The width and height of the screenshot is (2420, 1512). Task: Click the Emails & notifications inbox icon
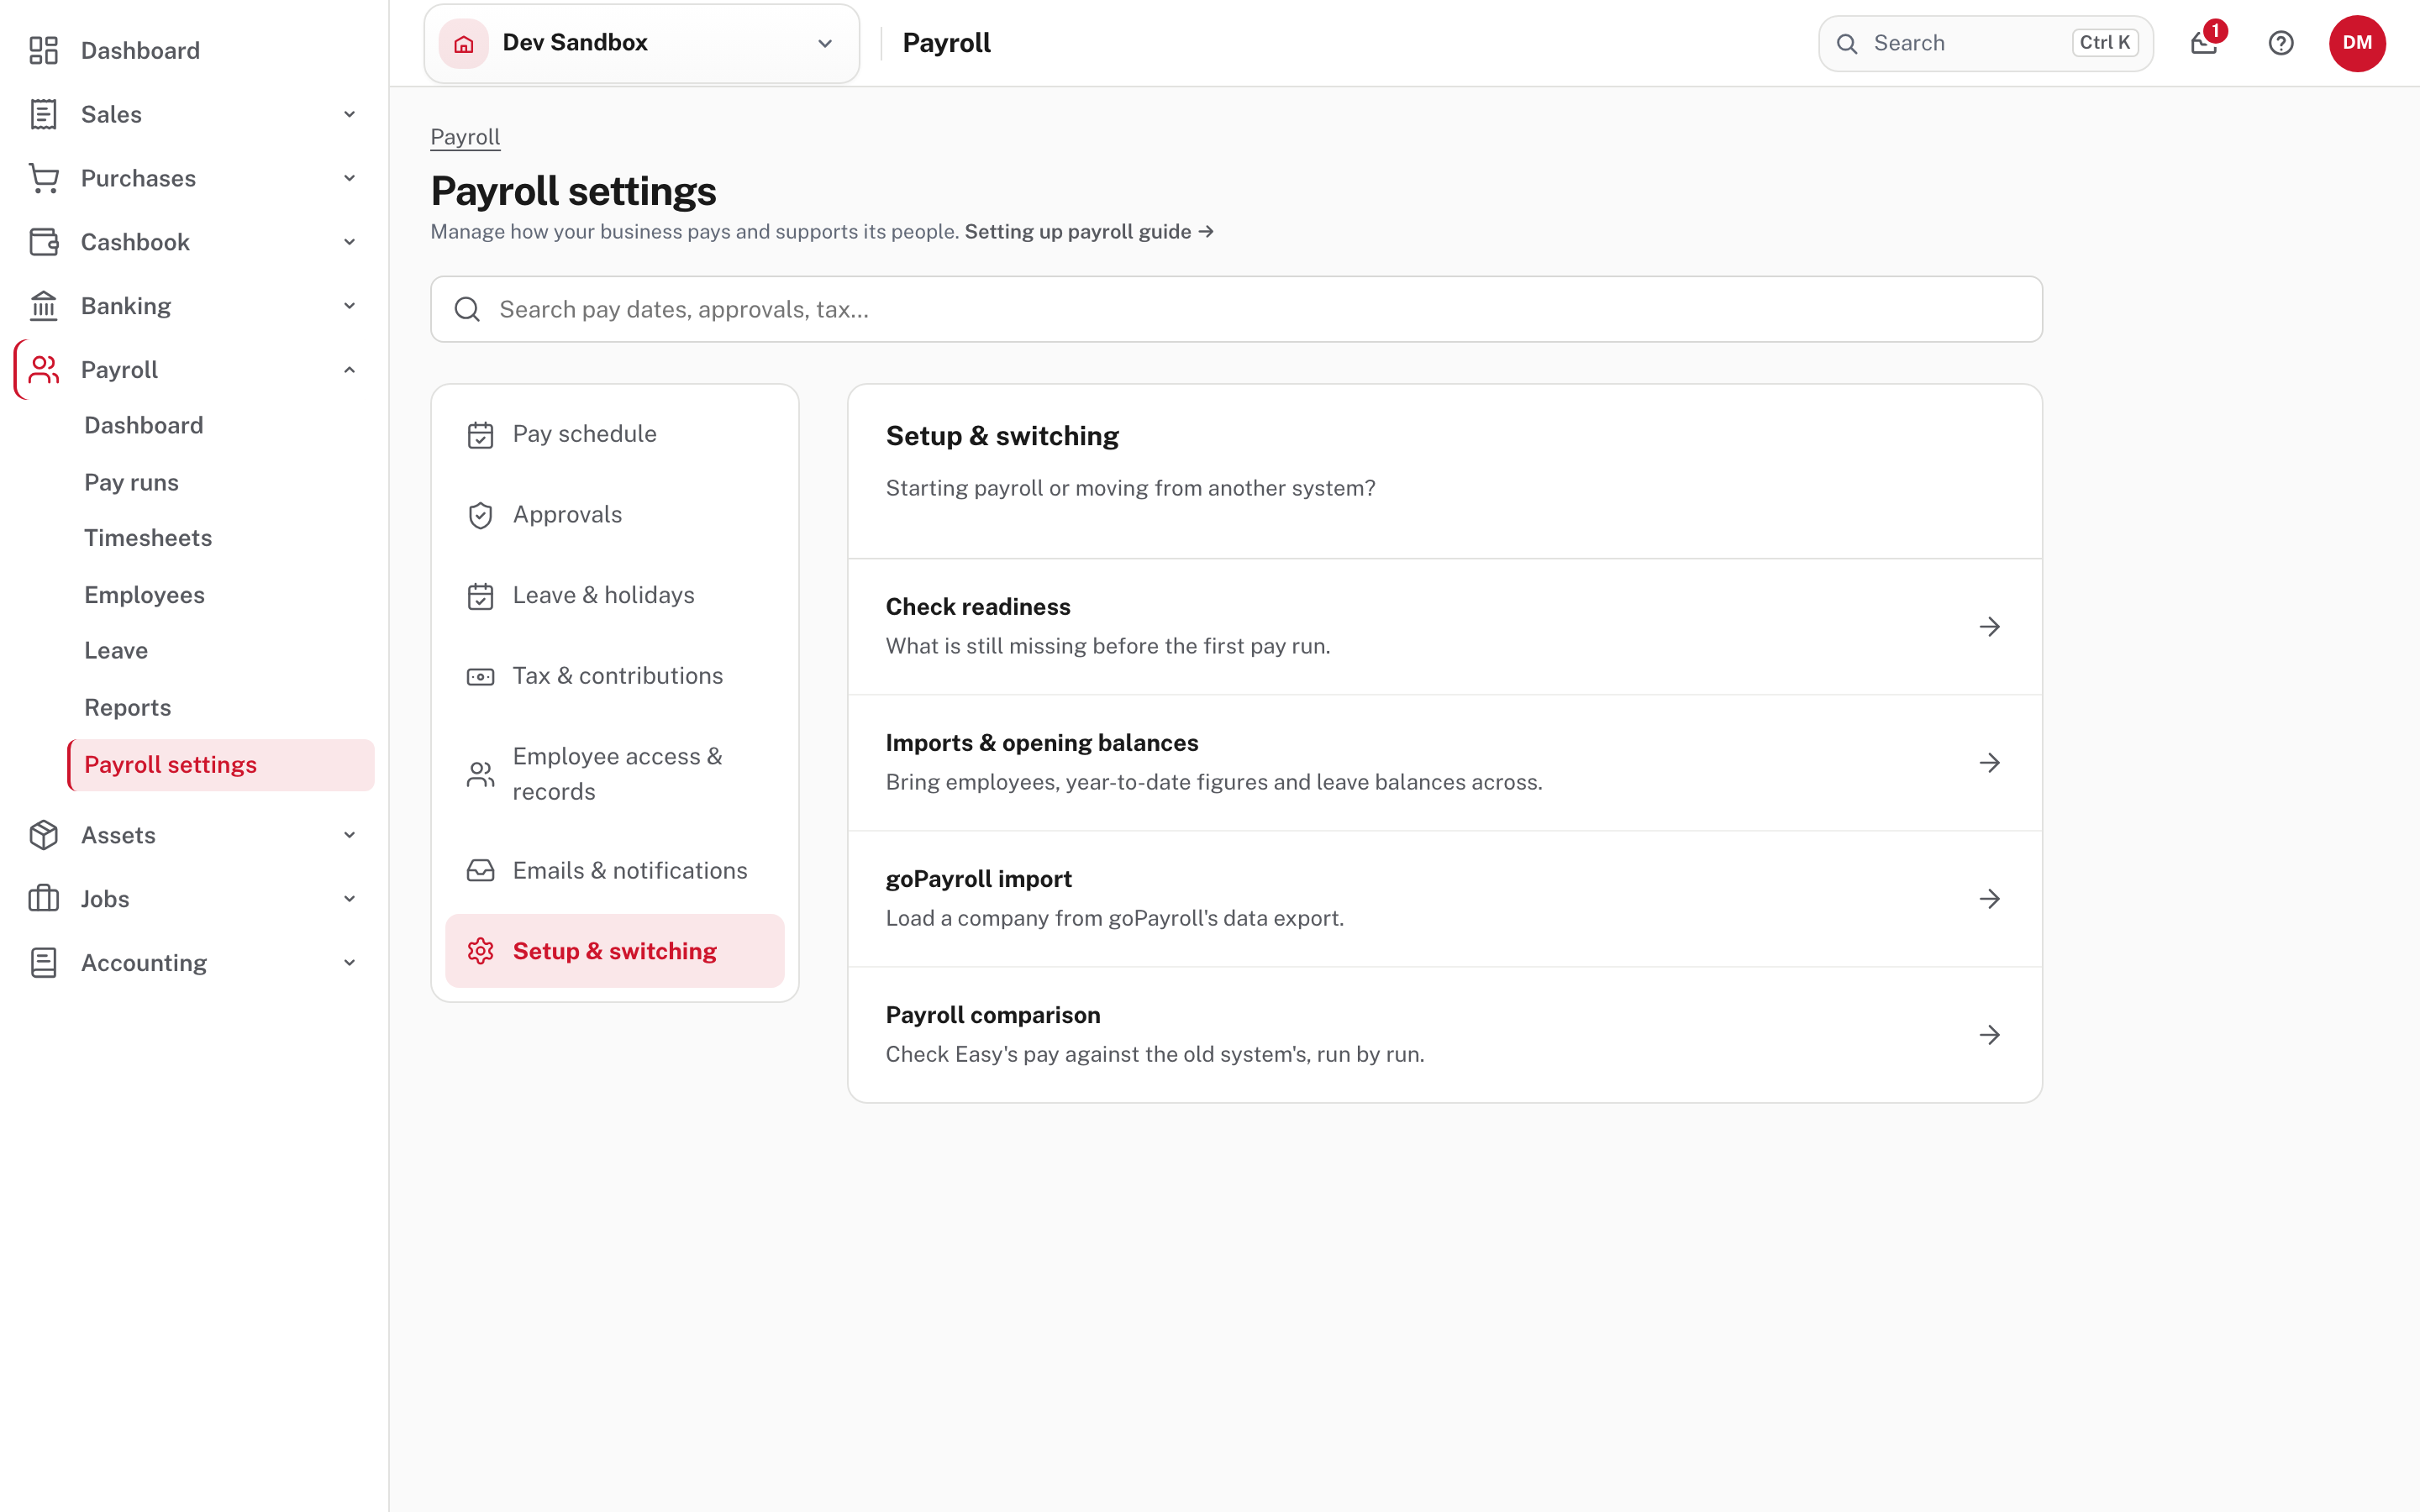(480, 871)
